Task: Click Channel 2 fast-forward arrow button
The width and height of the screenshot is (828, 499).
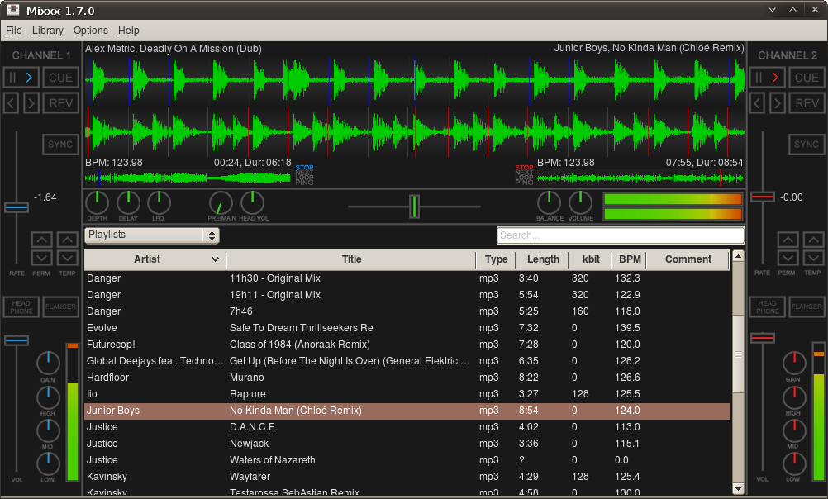Action: (777, 103)
